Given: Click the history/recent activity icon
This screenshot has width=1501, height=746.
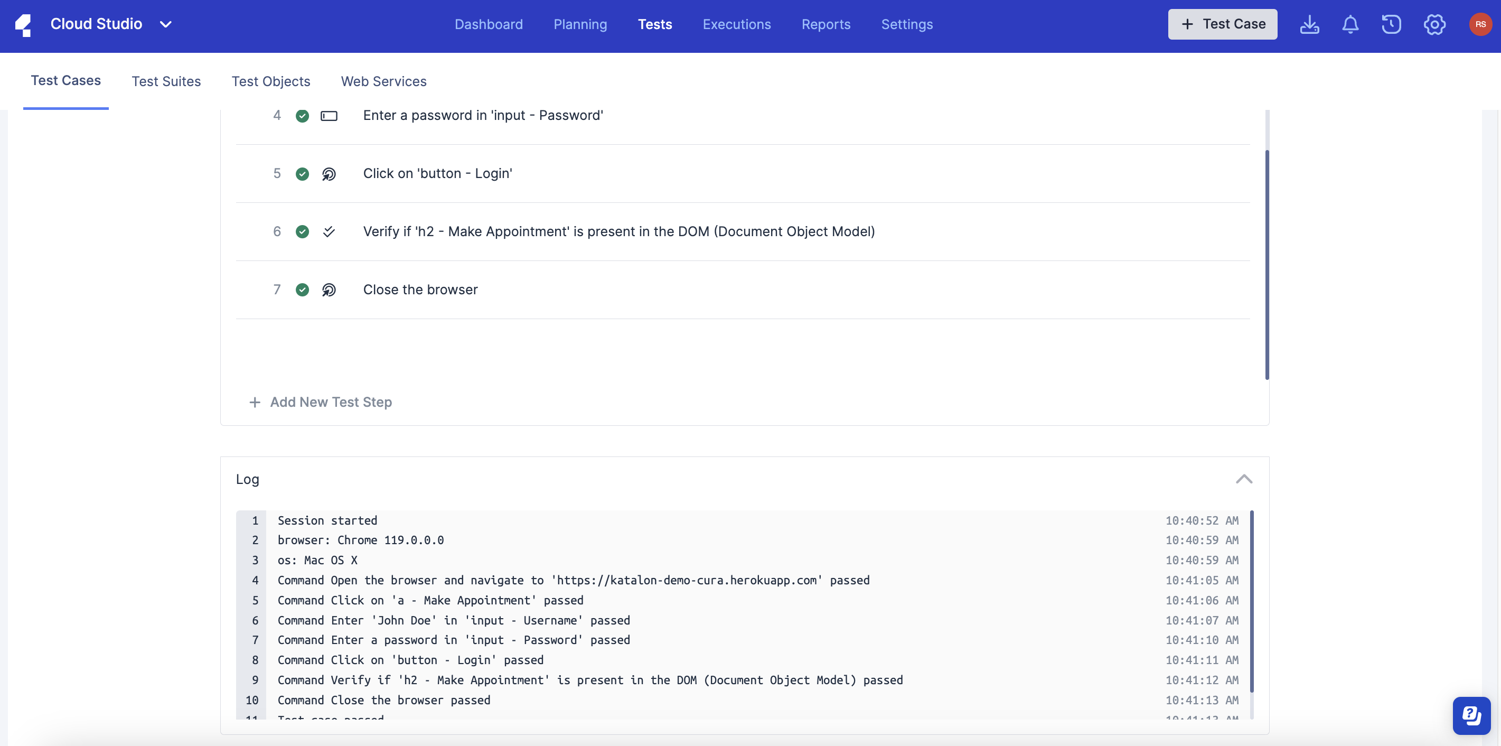Looking at the screenshot, I should (1391, 24).
